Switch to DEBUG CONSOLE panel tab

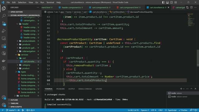tap(85, 89)
